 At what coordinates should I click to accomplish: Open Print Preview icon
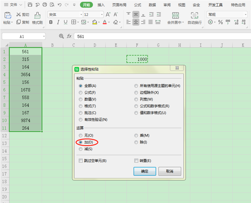point(52,5)
